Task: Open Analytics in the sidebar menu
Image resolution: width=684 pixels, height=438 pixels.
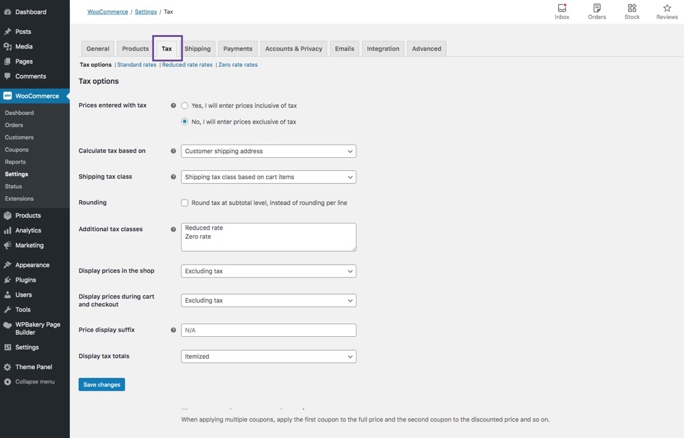Action: [28, 230]
